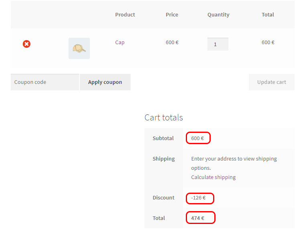Click the circled Subtotal amount 600 €

coord(197,138)
